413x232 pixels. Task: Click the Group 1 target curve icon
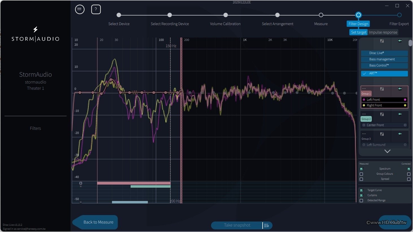click(382, 89)
